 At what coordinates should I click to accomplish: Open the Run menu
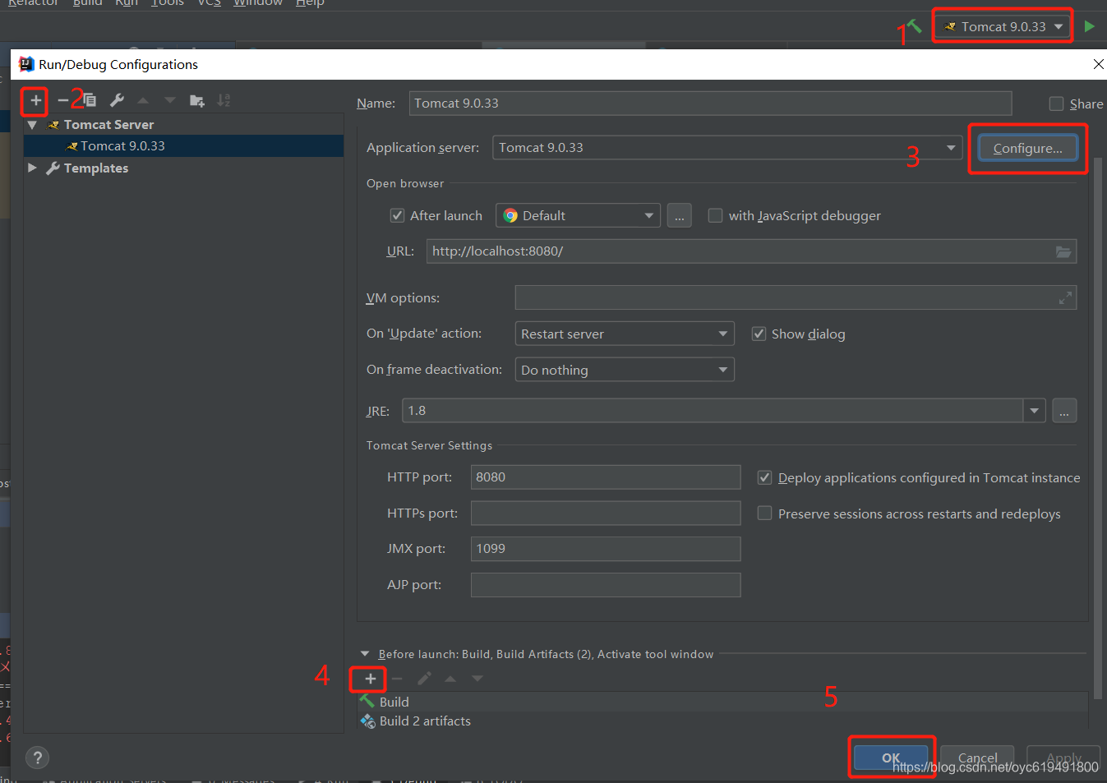click(x=127, y=3)
